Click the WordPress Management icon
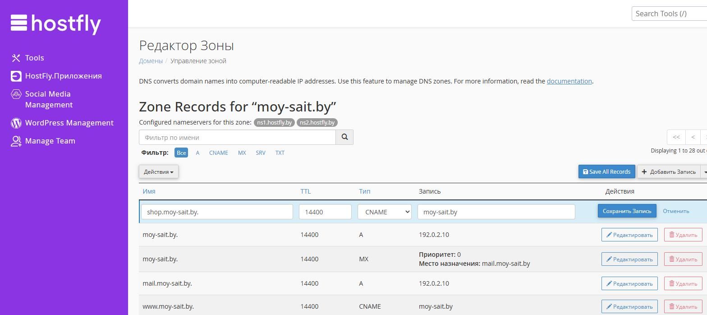 [x=16, y=123]
